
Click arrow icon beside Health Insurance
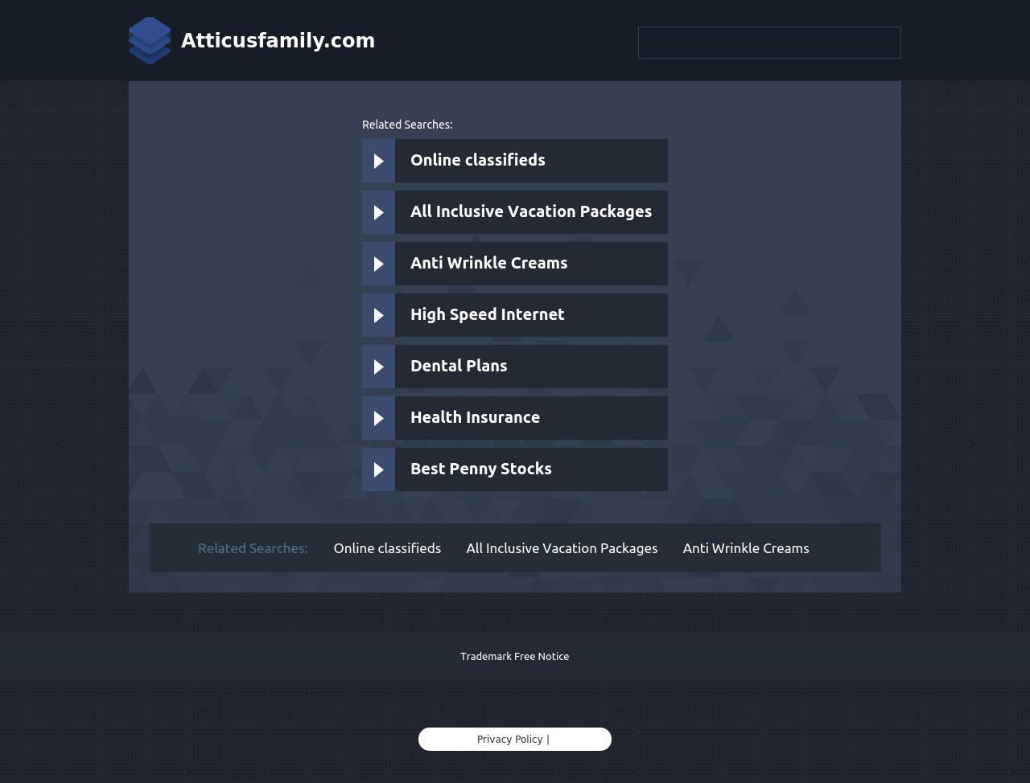[x=378, y=418]
